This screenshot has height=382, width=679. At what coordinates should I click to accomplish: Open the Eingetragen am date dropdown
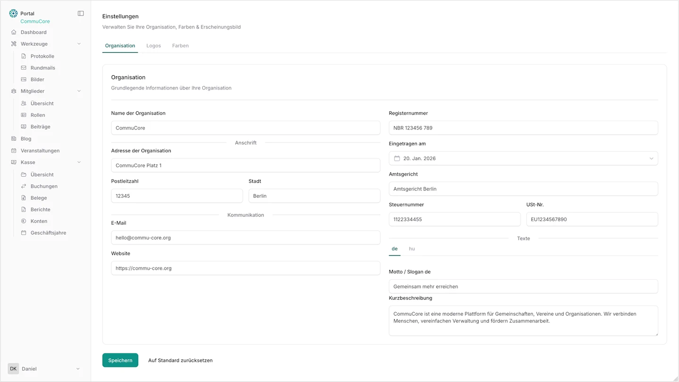[x=652, y=158]
